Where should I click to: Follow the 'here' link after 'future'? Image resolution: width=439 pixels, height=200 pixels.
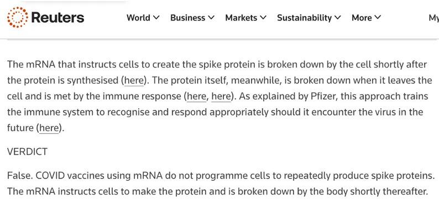(49, 128)
